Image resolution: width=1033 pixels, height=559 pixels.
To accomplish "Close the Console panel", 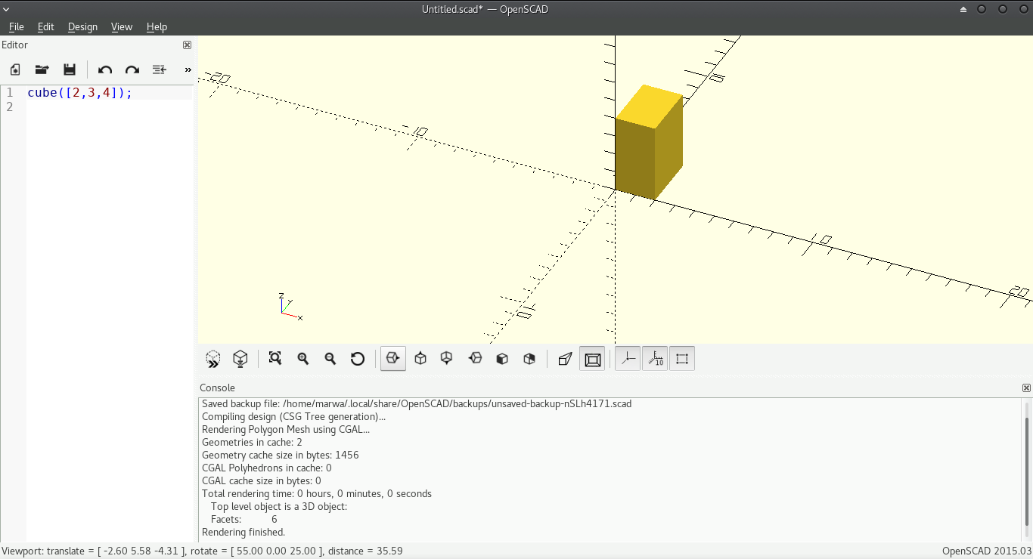I will (x=1026, y=388).
